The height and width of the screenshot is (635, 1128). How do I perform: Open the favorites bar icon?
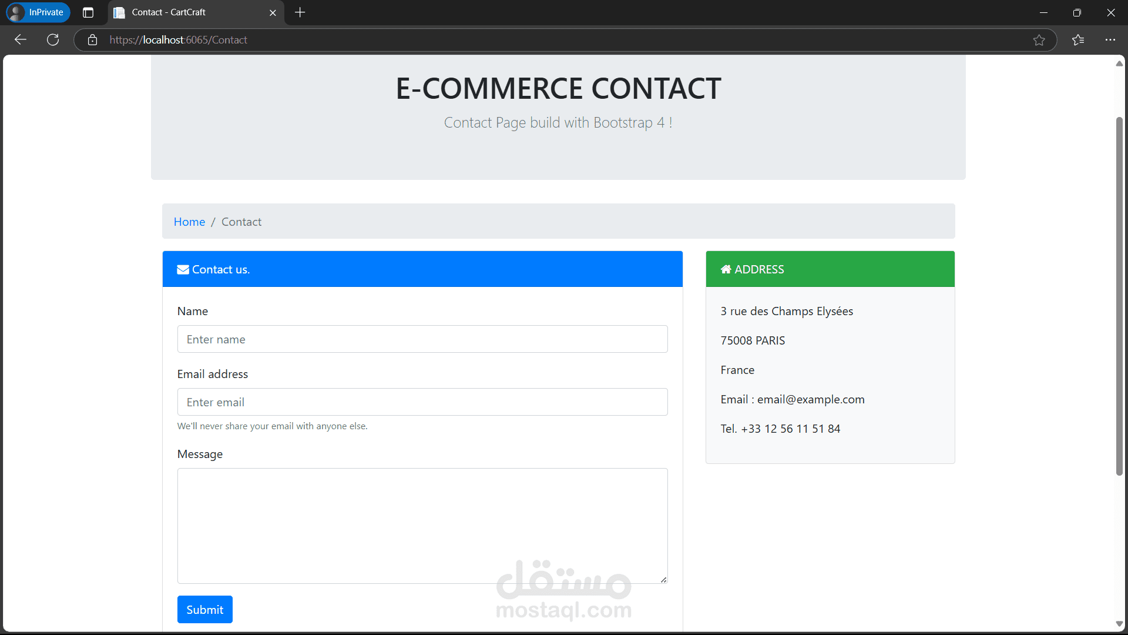(x=1079, y=39)
